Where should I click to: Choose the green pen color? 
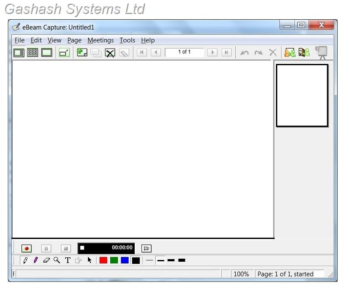click(114, 260)
